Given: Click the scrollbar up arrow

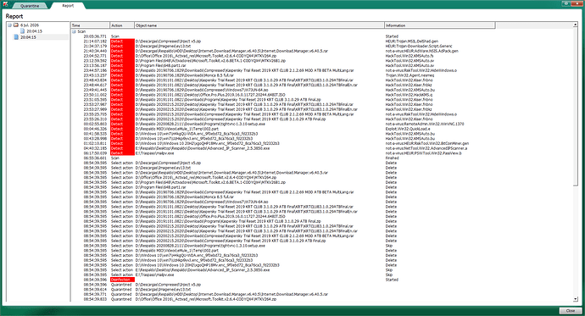Looking at the screenshot, I should [576, 25].
